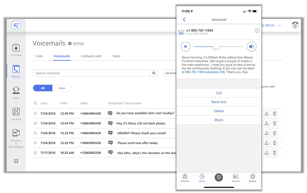Image resolution: width=307 pixels, height=193 pixels.
Task: Tap the voicemail envelope icon in mobile
Action: coord(181,33)
